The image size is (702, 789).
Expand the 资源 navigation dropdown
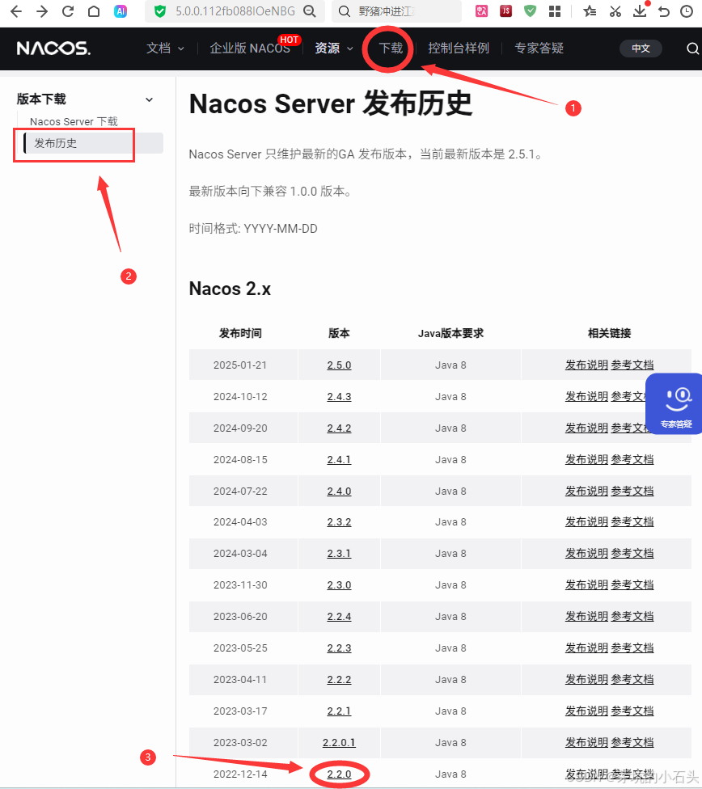(x=334, y=49)
